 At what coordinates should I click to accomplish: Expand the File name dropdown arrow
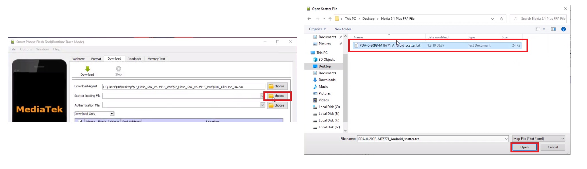pos(506,139)
